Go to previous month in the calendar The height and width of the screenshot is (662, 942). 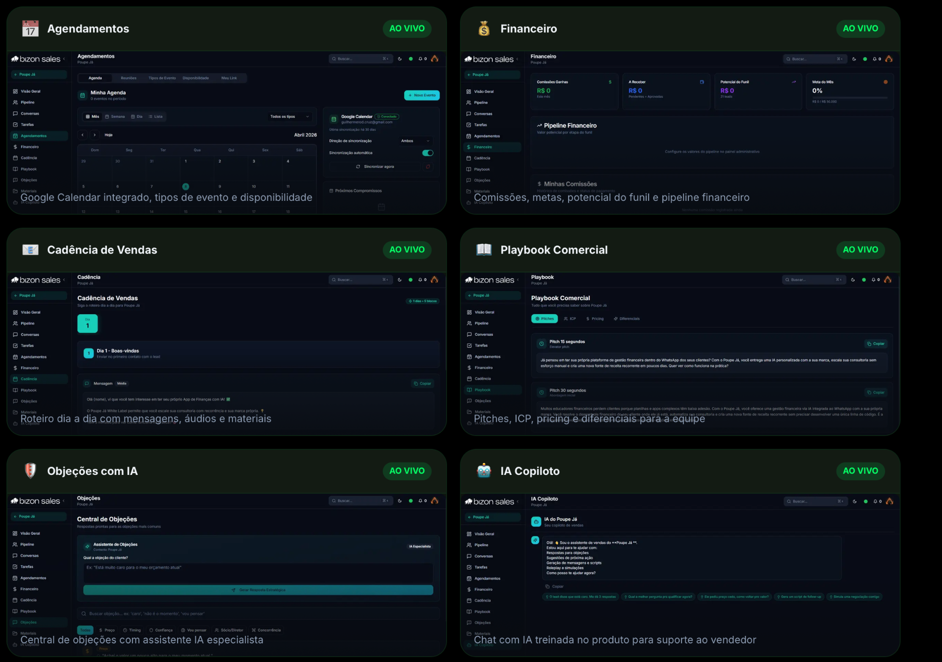point(83,135)
